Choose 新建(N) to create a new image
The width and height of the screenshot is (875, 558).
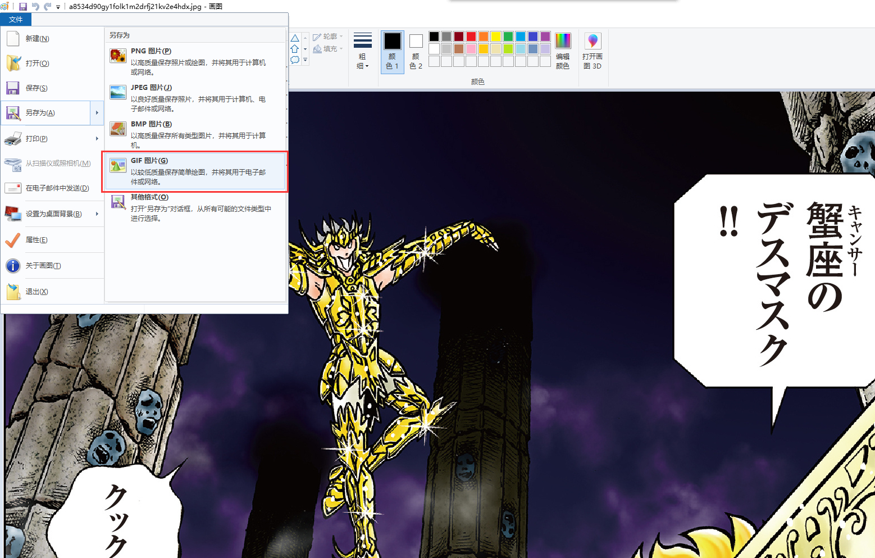pos(53,39)
